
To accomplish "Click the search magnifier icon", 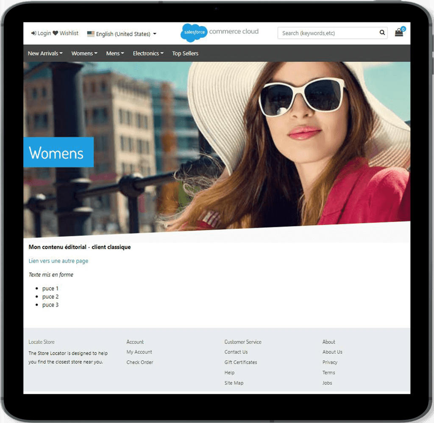I will pos(382,33).
